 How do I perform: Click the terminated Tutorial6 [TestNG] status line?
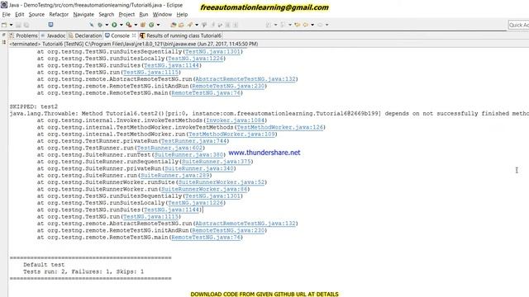(134, 44)
